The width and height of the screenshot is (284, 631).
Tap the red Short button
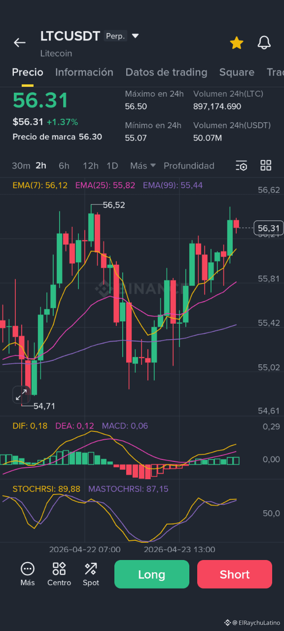pos(235,574)
